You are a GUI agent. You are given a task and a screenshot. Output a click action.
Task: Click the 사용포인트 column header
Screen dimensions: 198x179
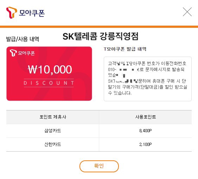(x=146, y=117)
